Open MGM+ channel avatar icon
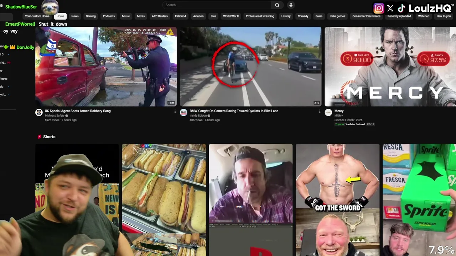Screen dimensions: 456x256 pyautogui.click(x=328, y=113)
